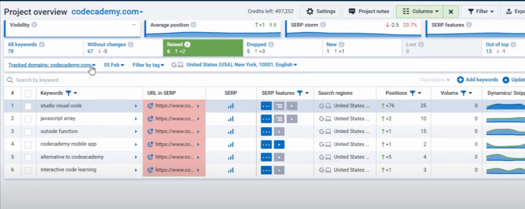
Task: Click info icon next to Average position
Action: tap(194, 25)
